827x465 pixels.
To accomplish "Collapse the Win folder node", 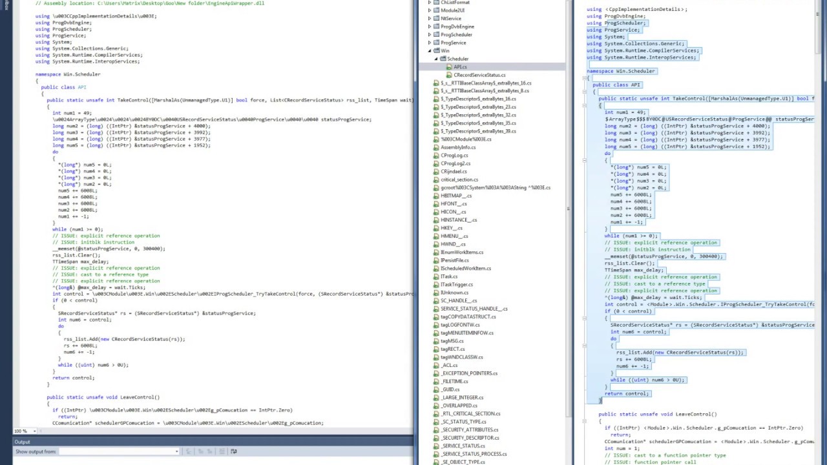I will tap(430, 51).
